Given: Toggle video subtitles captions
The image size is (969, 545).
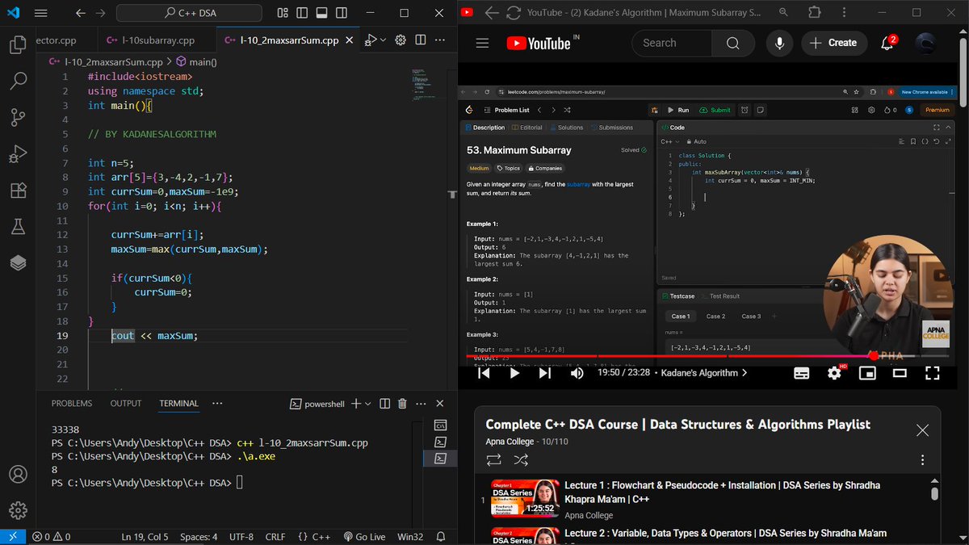Looking at the screenshot, I should [x=802, y=373].
